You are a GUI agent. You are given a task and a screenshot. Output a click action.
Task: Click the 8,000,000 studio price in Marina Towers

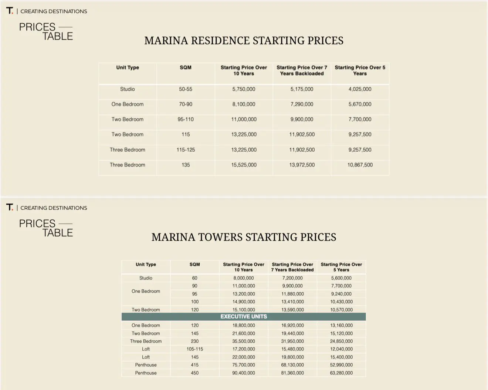pyautogui.click(x=244, y=278)
